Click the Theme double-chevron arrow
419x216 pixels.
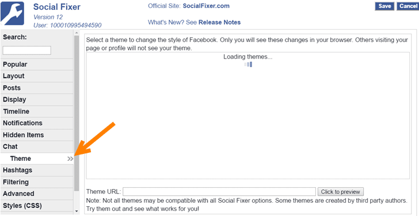coord(70,159)
